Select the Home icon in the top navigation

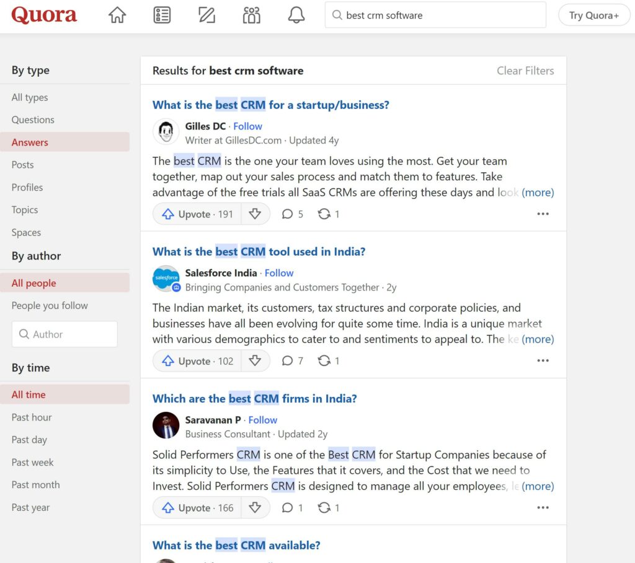[117, 15]
